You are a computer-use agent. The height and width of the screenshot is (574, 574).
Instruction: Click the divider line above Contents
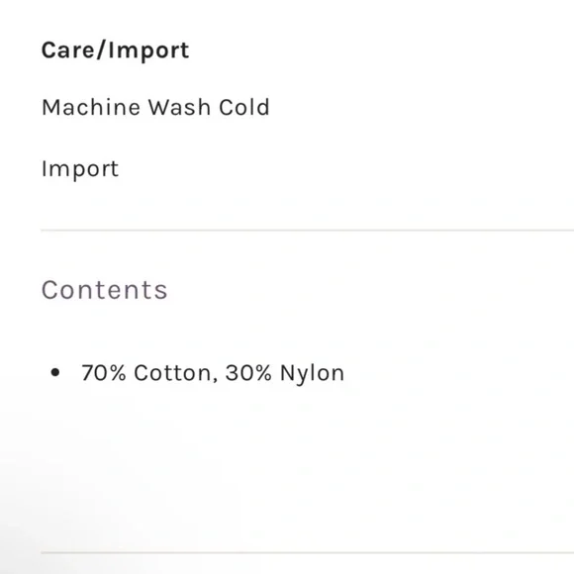pyautogui.click(x=307, y=231)
